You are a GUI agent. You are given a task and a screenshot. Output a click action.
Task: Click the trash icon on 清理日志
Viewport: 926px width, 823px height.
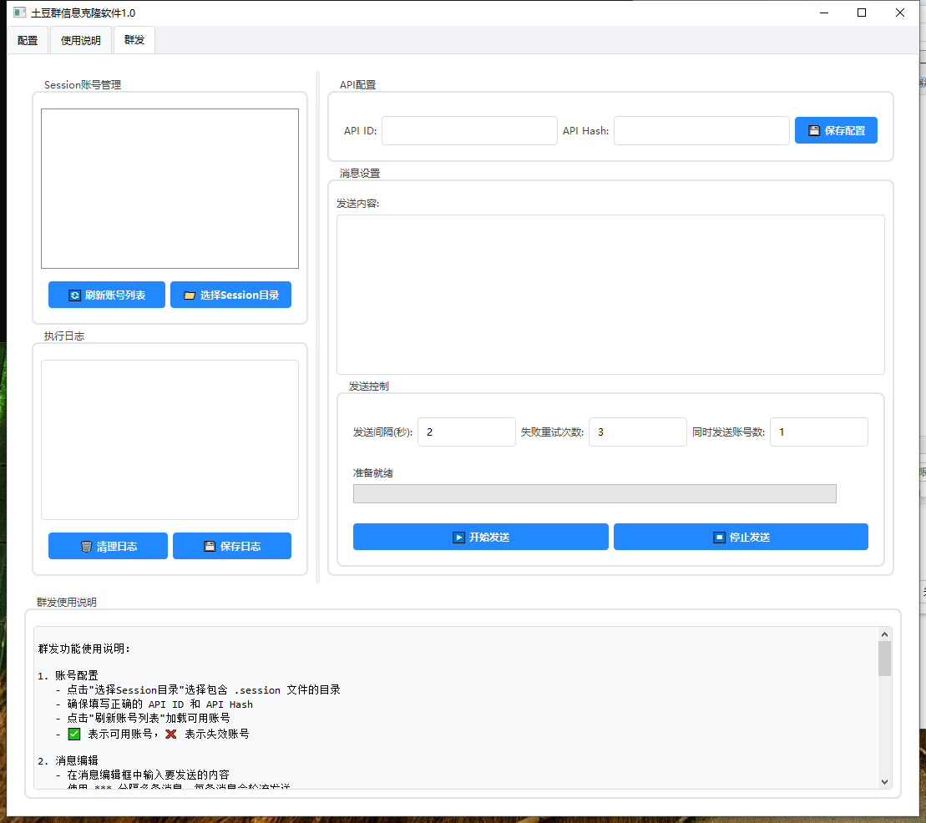click(x=87, y=547)
